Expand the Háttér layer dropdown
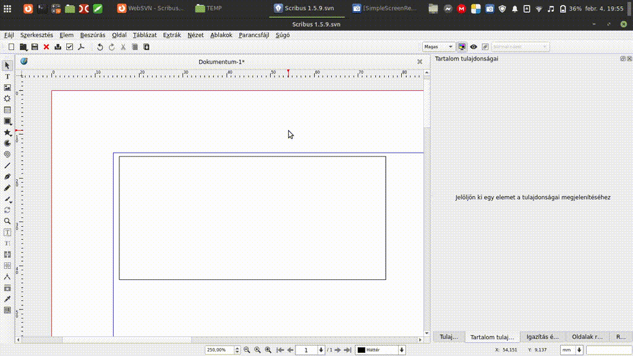This screenshot has height=356, width=633. click(x=402, y=350)
